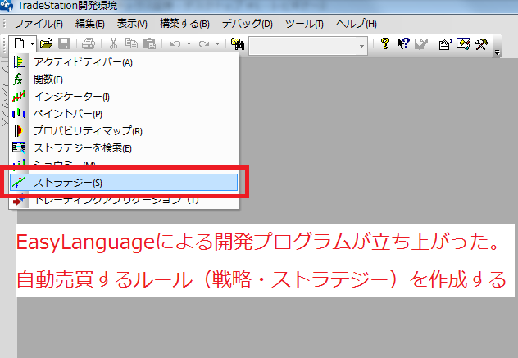Screen dimensions: 518x358
Task: Click the Find binoculars icon
Action: (238, 44)
